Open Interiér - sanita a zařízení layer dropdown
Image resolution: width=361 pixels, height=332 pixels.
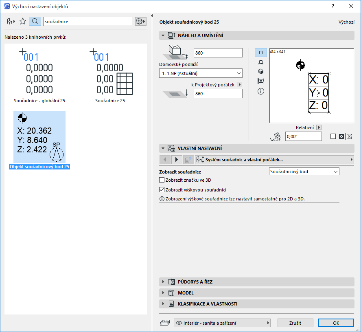click(x=222, y=323)
